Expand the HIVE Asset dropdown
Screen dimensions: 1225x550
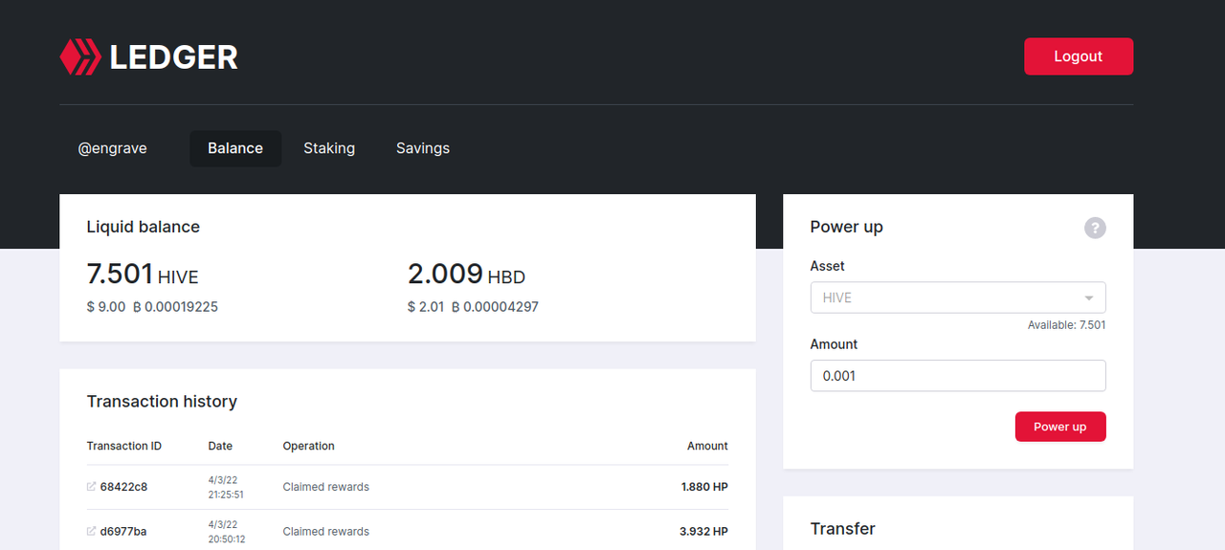point(958,297)
